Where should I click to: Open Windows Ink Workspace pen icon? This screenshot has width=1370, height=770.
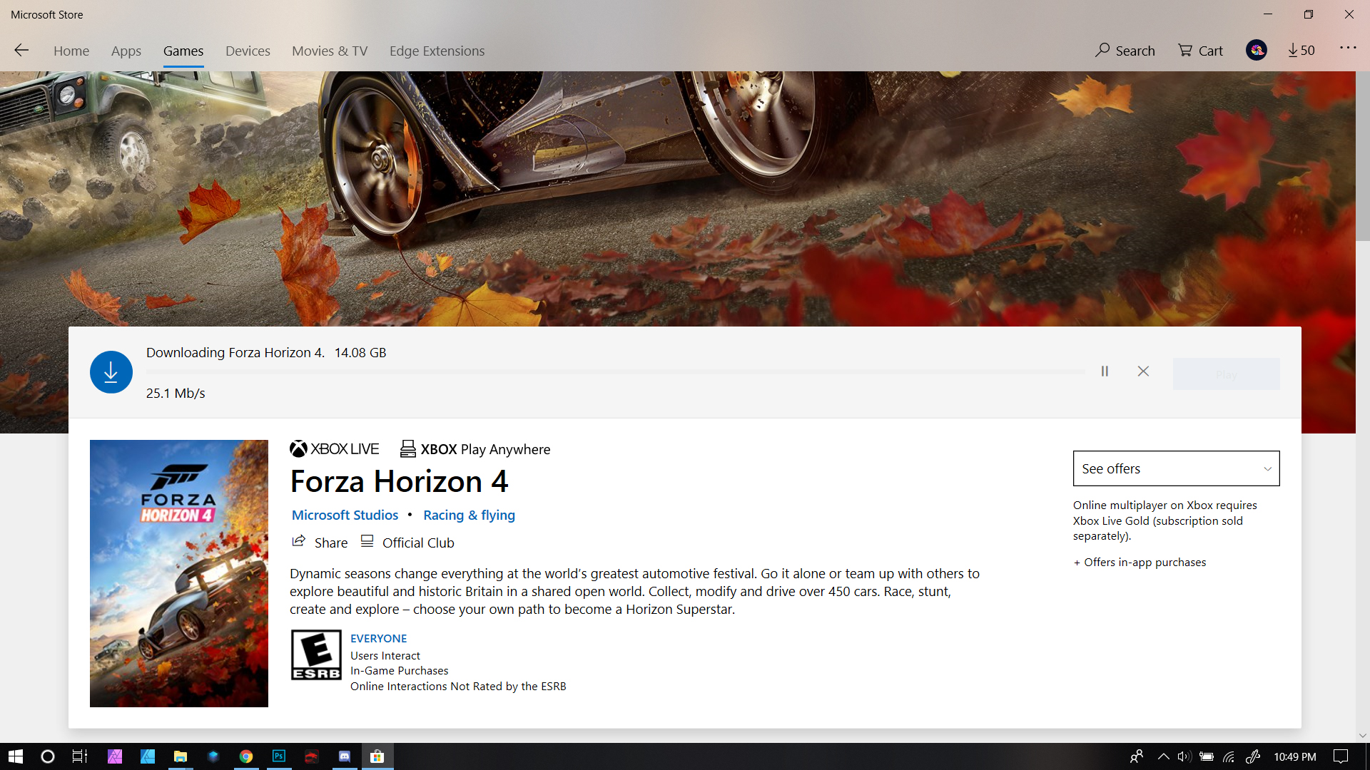click(1252, 756)
